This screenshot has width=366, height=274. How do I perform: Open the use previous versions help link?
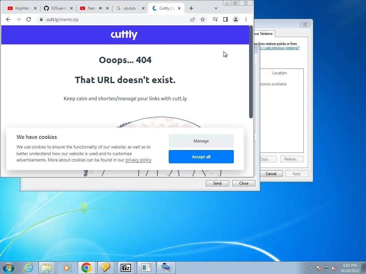pos(280,48)
